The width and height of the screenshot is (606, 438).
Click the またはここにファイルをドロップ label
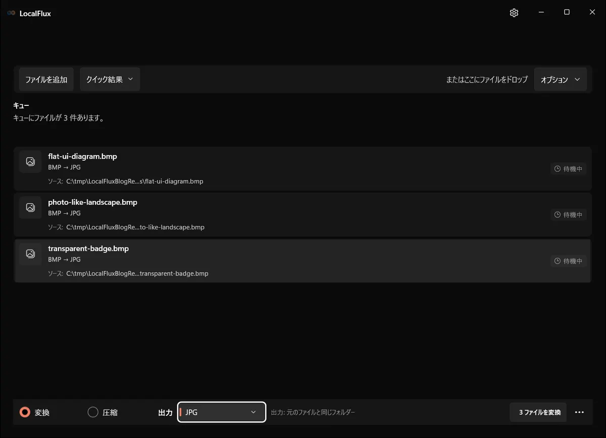point(487,80)
